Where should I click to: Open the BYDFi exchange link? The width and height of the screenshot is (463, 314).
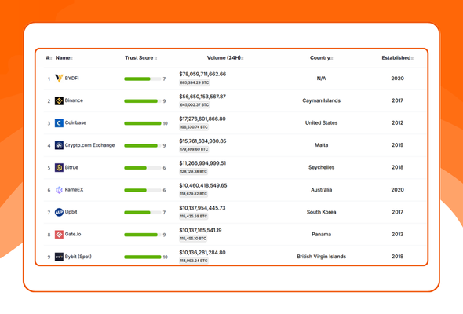click(71, 78)
